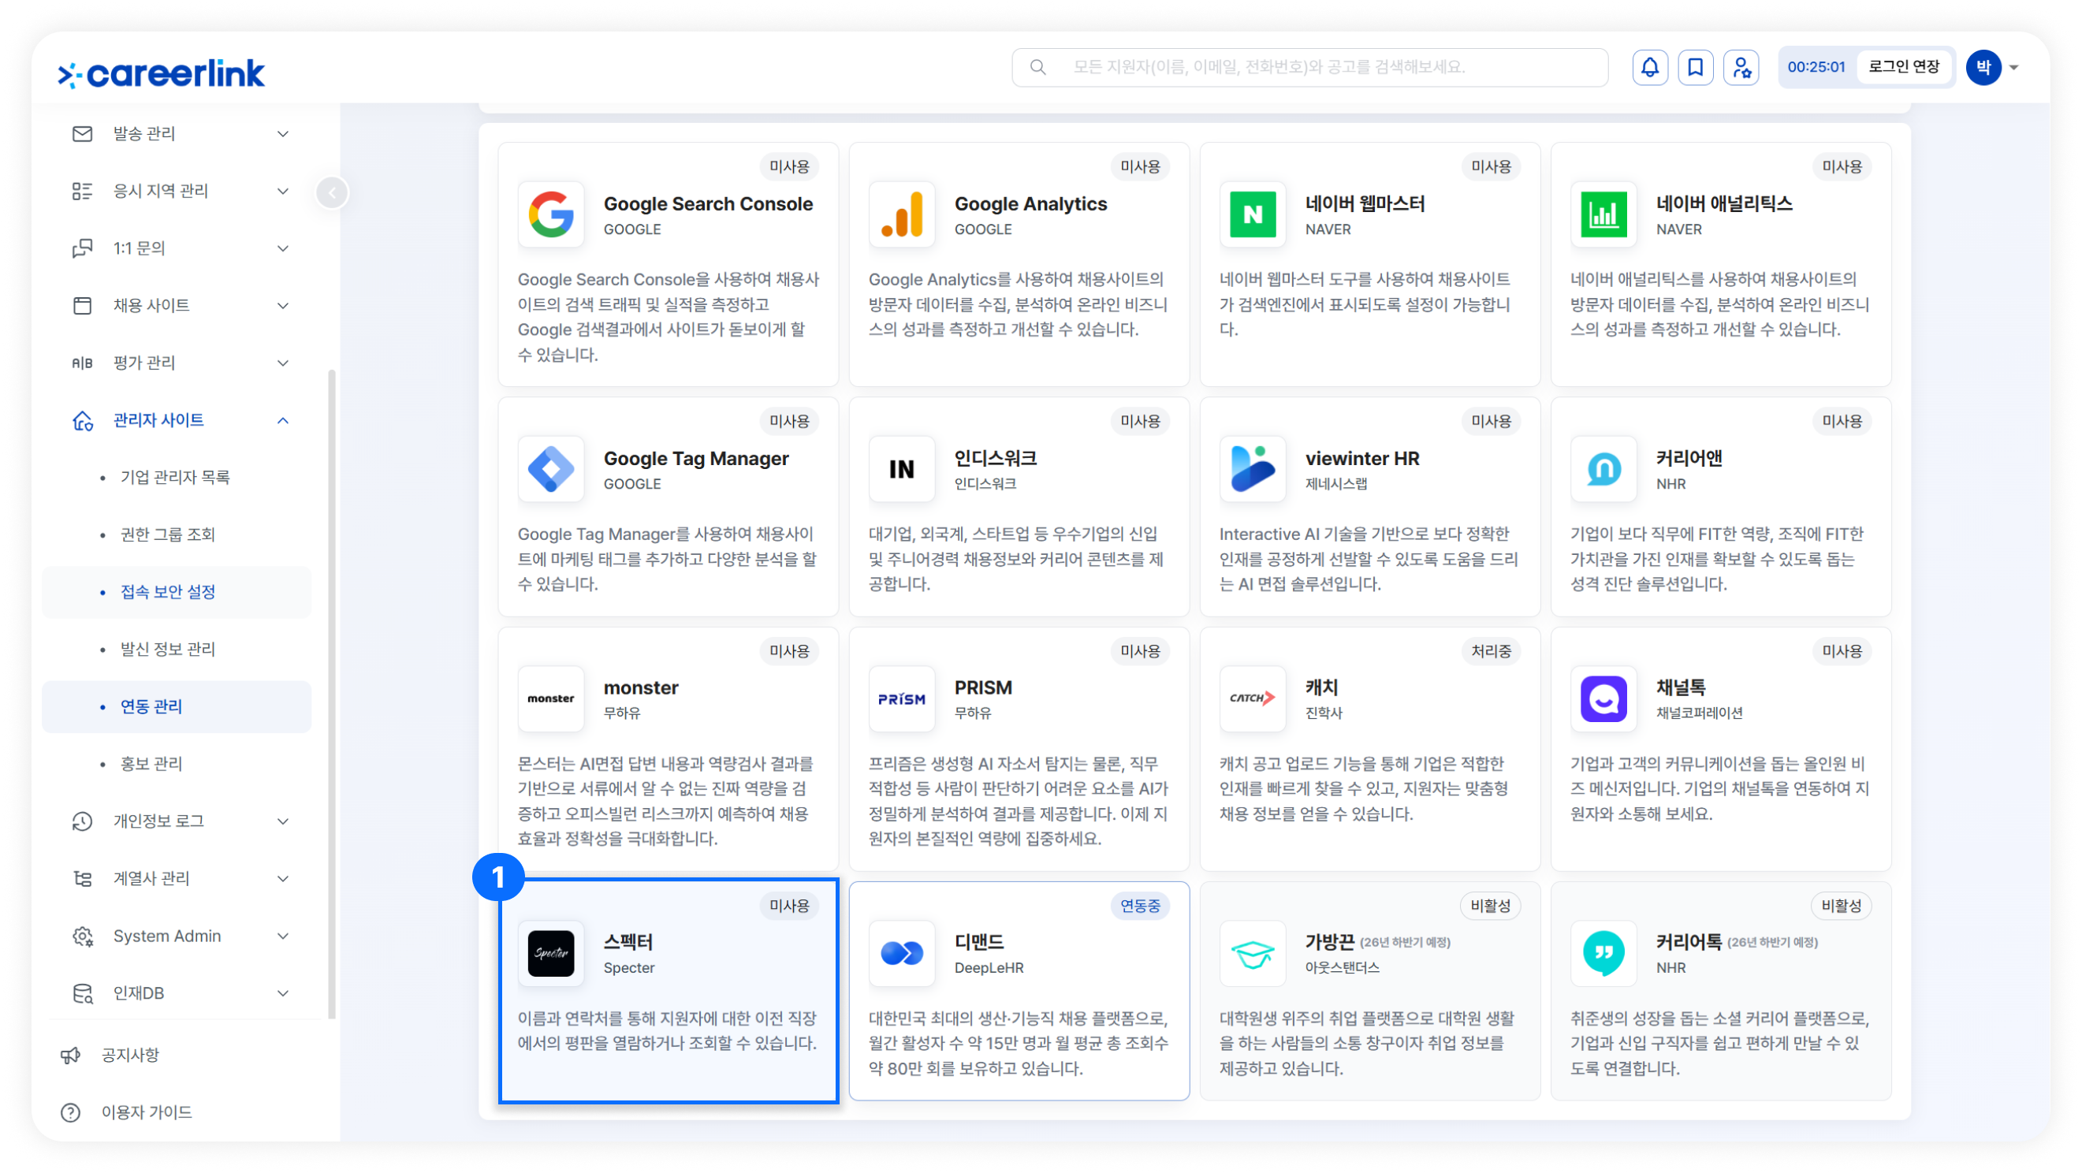Click the 이용자 가이드 help icon
The height and width of the screenshot is (1173, 2082).
coord(70,1112)
